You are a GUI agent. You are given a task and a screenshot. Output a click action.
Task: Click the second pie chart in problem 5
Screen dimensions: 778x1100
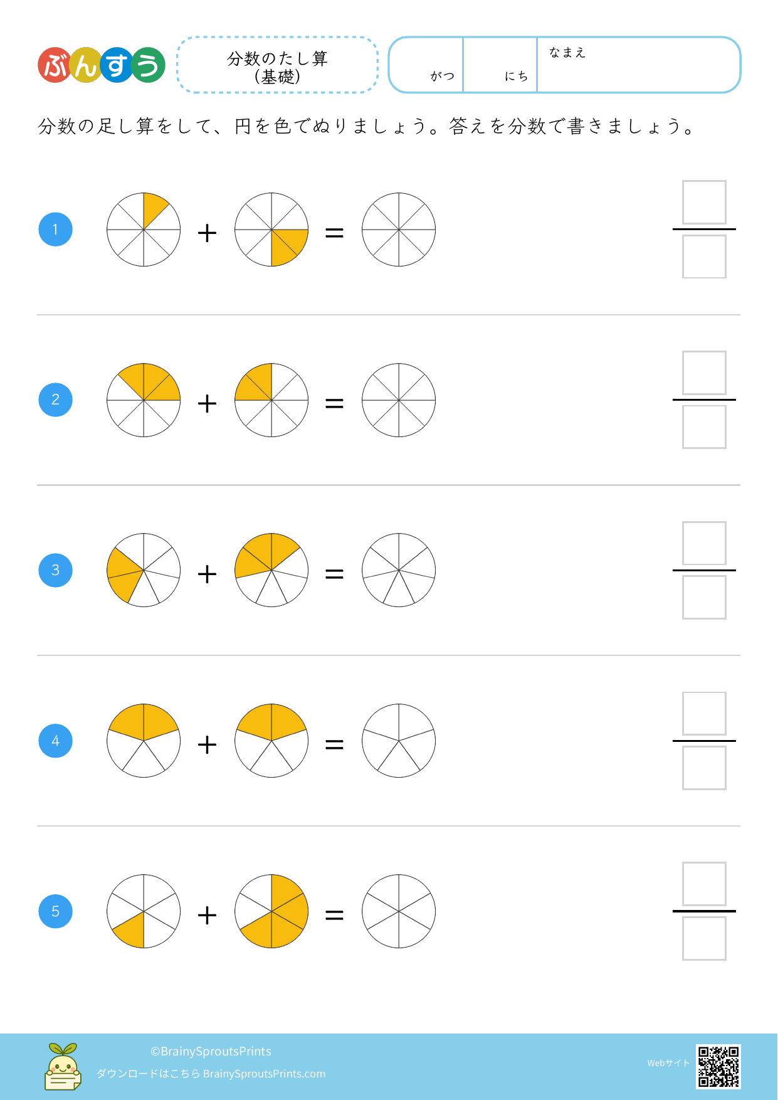(271, 911)
